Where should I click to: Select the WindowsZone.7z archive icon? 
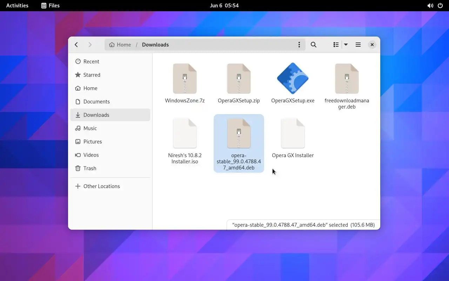(x=185, y=79)
